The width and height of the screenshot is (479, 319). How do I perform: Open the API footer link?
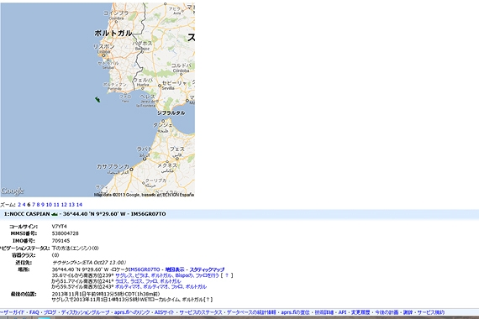point(342,312)
